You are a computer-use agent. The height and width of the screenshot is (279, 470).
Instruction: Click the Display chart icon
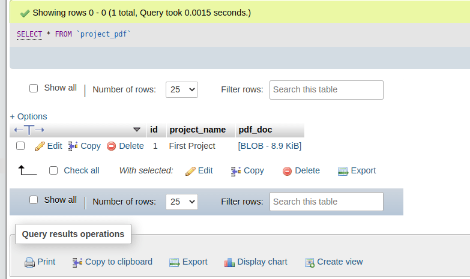click(x=229, y=262)
